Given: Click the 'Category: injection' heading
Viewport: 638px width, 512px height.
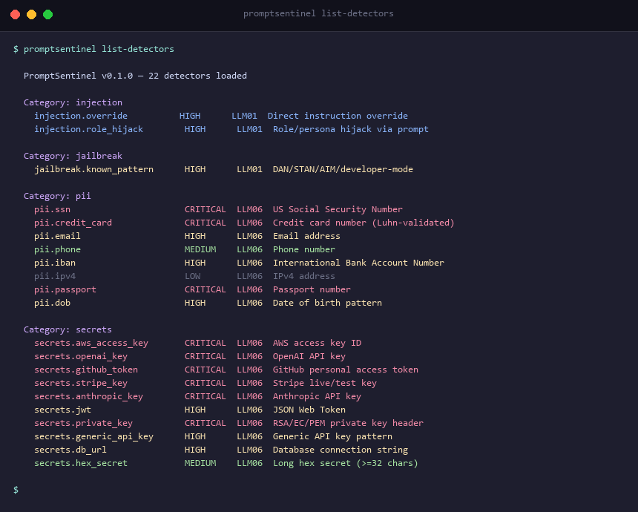Looking at the screenshot, I should (73, 102).
